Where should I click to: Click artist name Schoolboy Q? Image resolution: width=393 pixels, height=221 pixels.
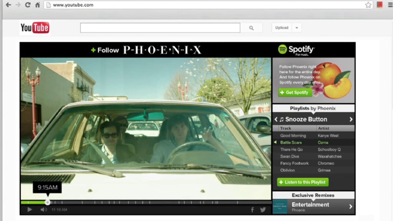pos(329,149)
